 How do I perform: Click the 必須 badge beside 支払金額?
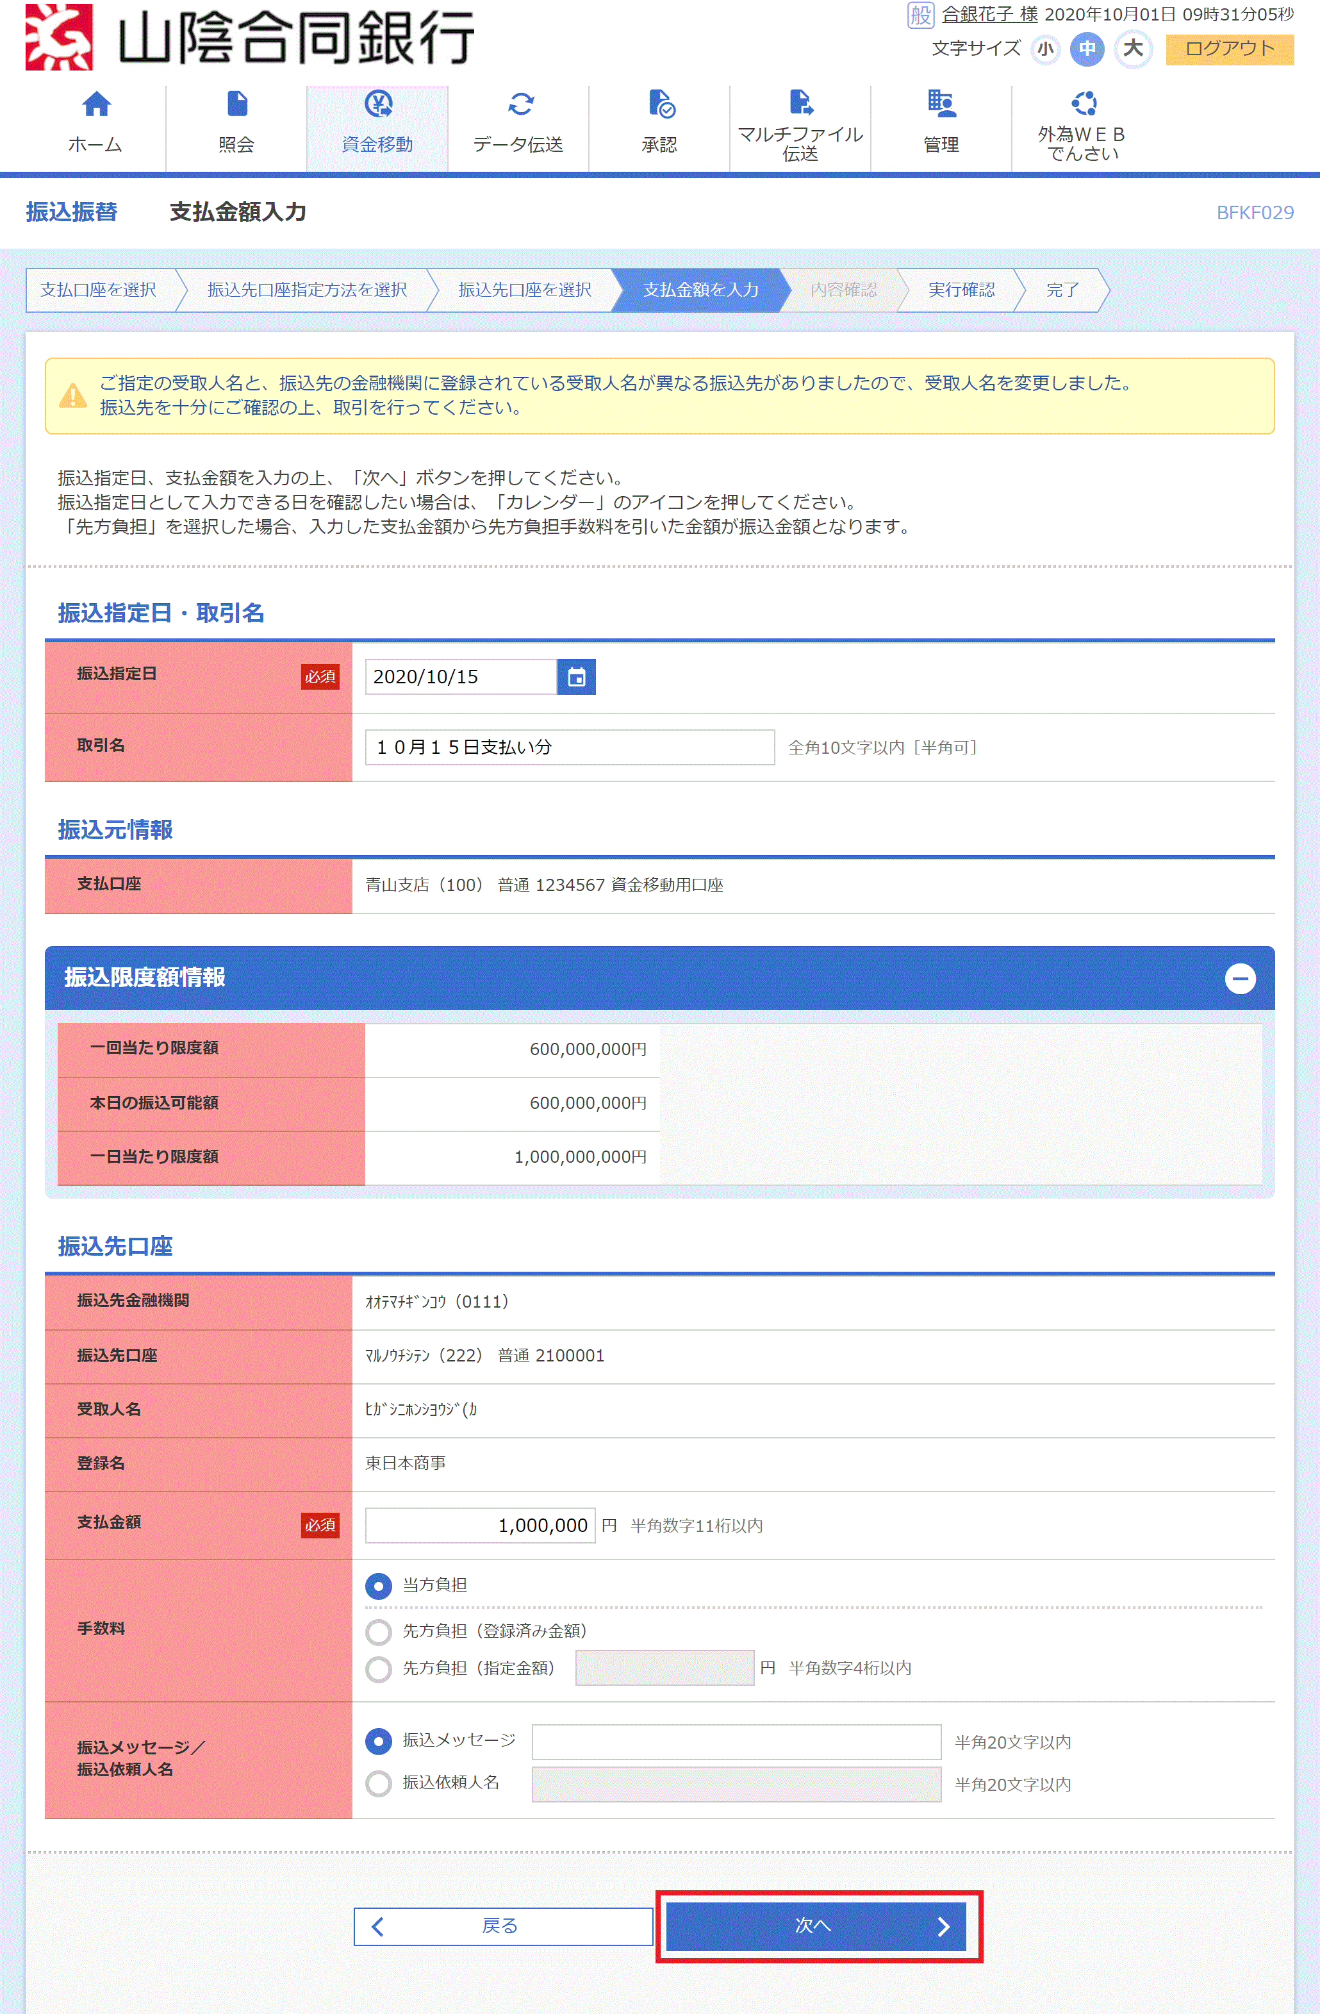[x=320, y=1525]
